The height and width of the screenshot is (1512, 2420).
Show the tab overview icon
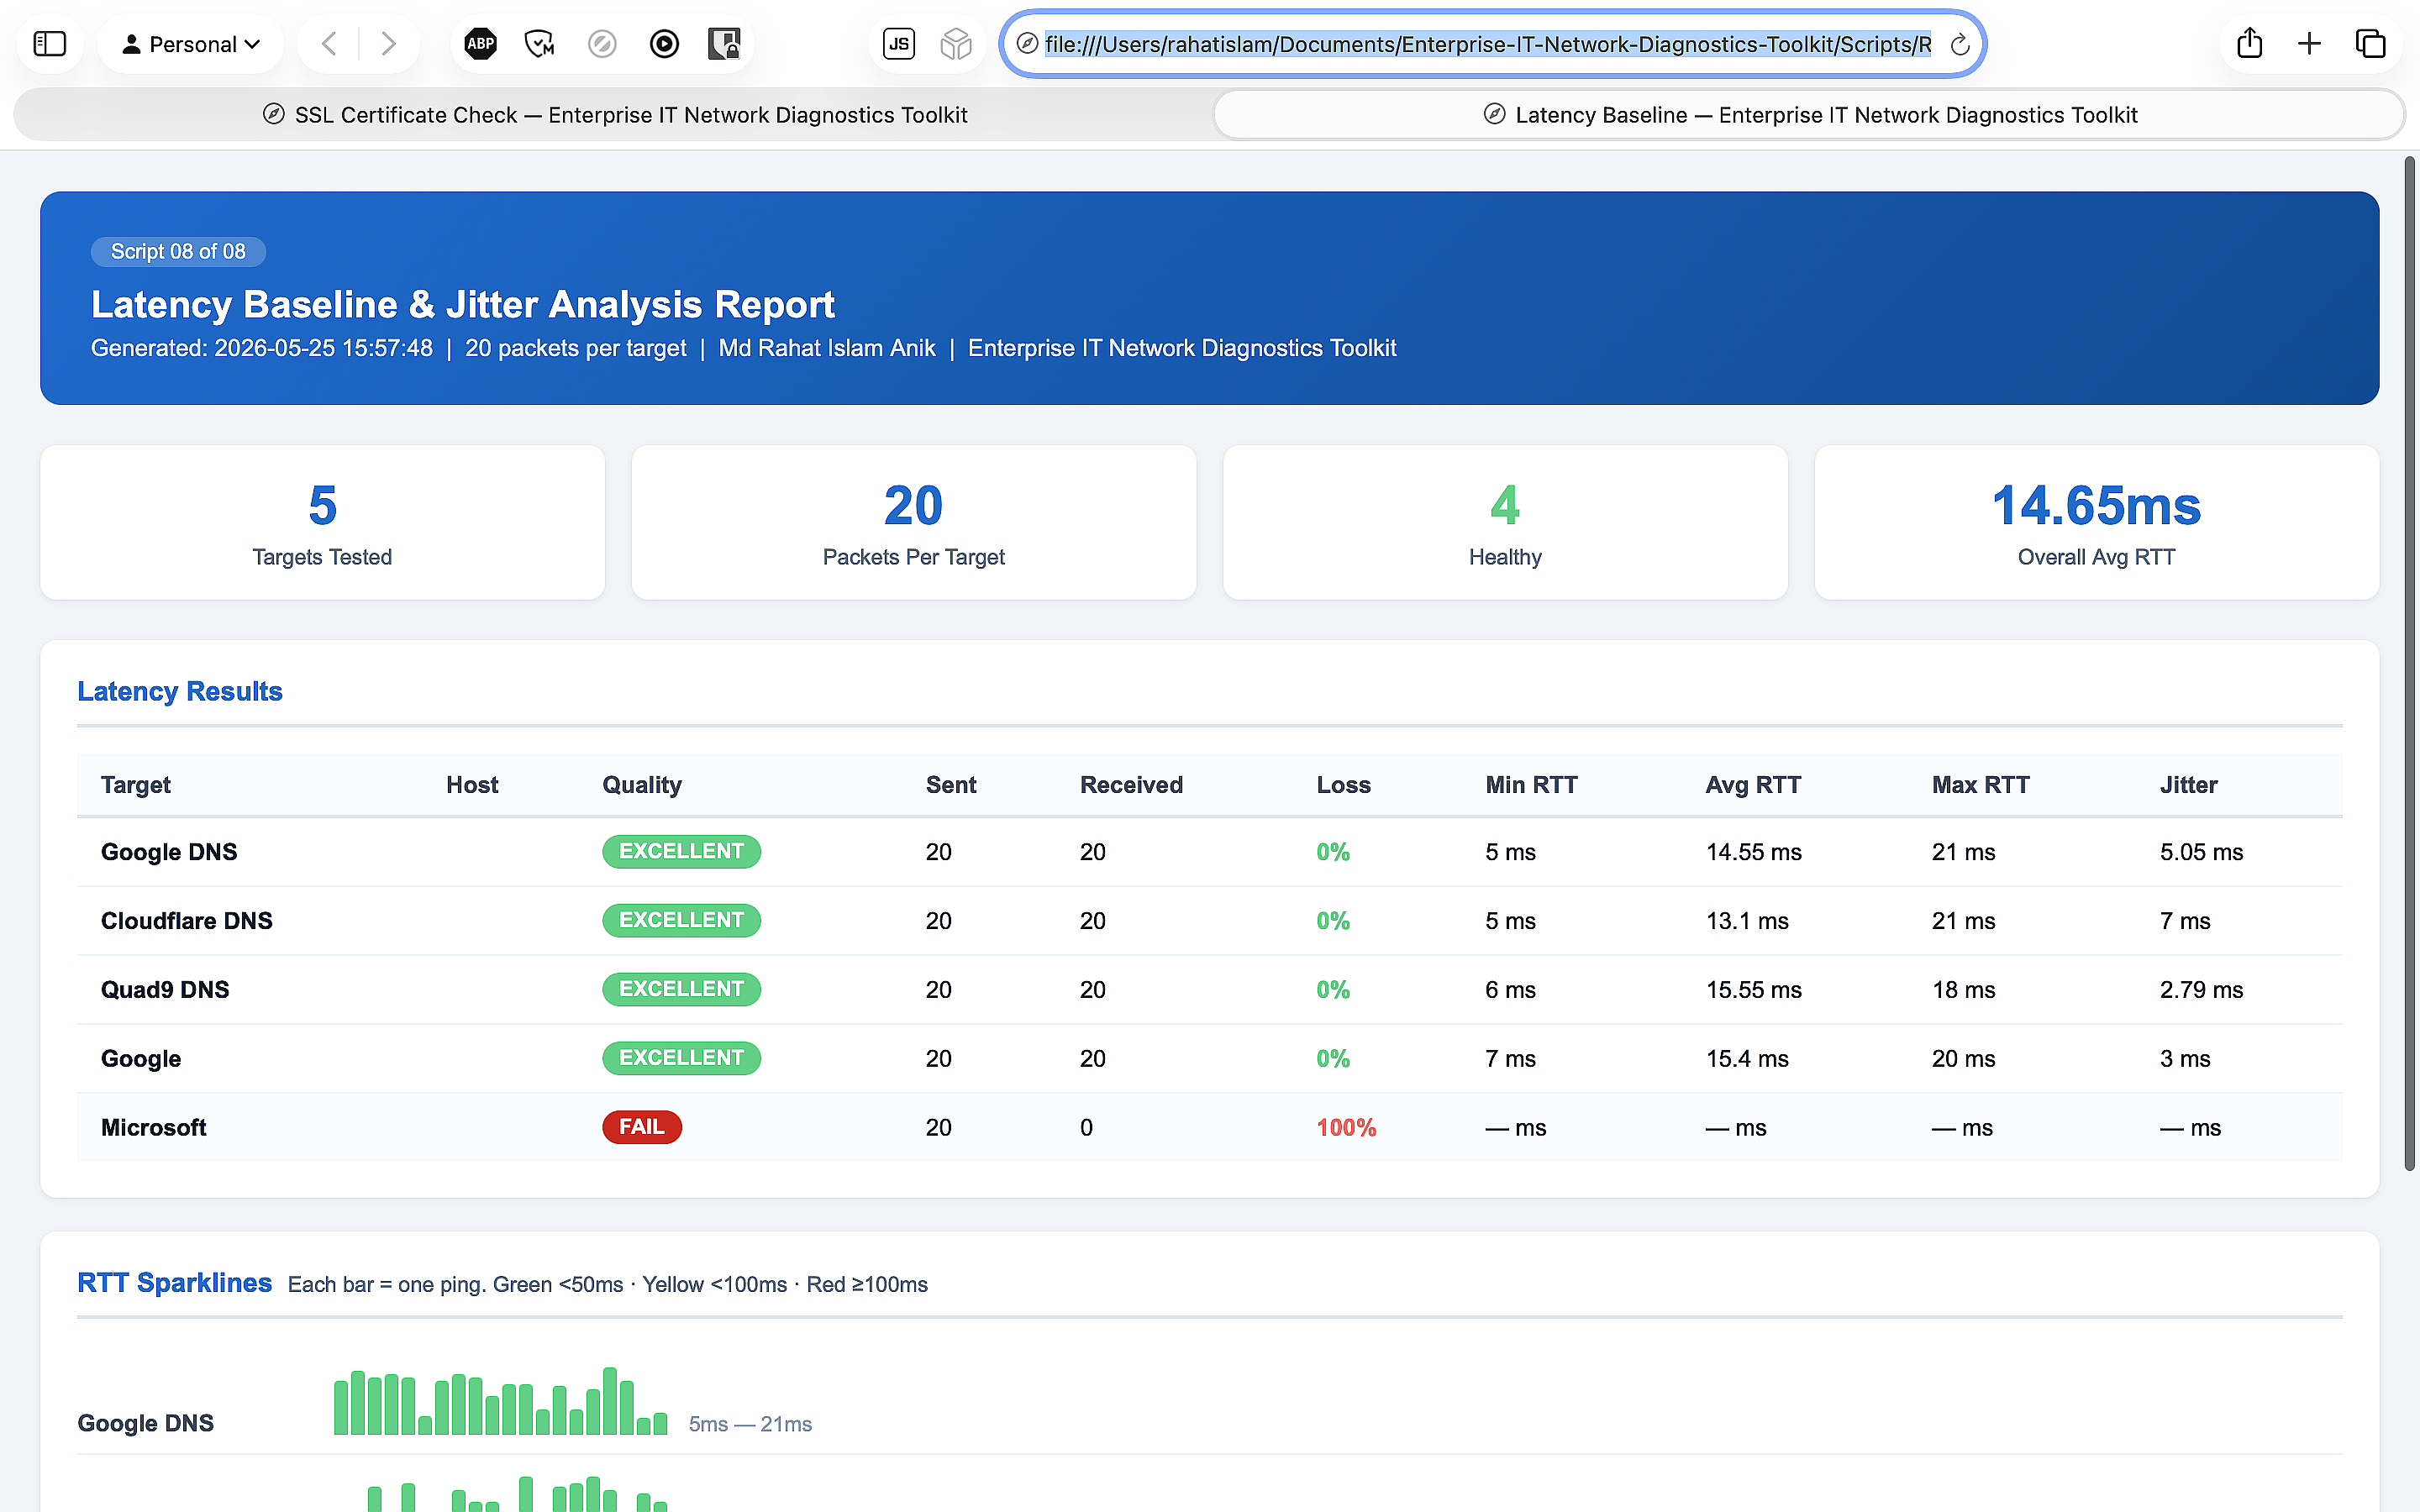coord(2371,44)
